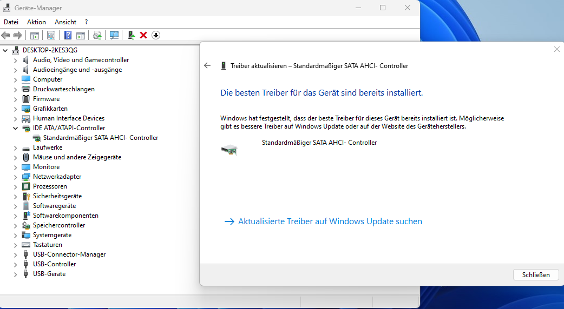The image size is (564, 309).
Task: Select the Systemgeräte tree label
Action: point(52,235)
